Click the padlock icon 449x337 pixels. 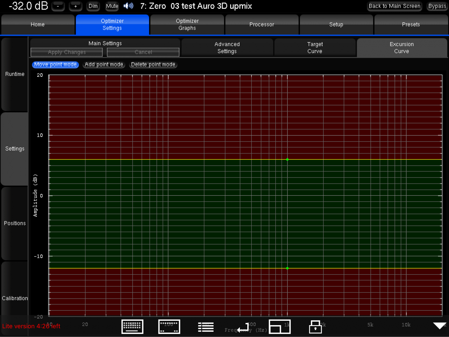pos(315,327)
